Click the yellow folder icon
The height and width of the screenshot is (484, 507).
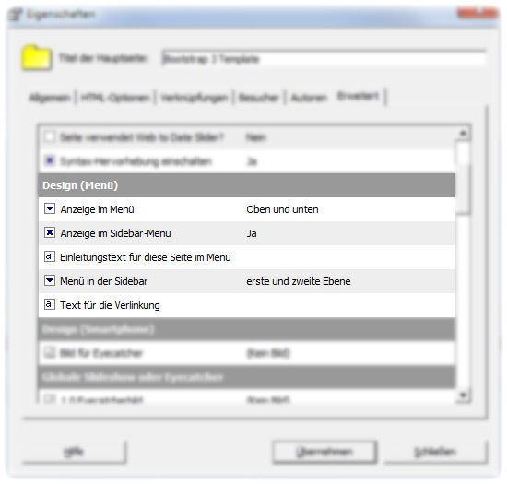(x=36, y=58)
